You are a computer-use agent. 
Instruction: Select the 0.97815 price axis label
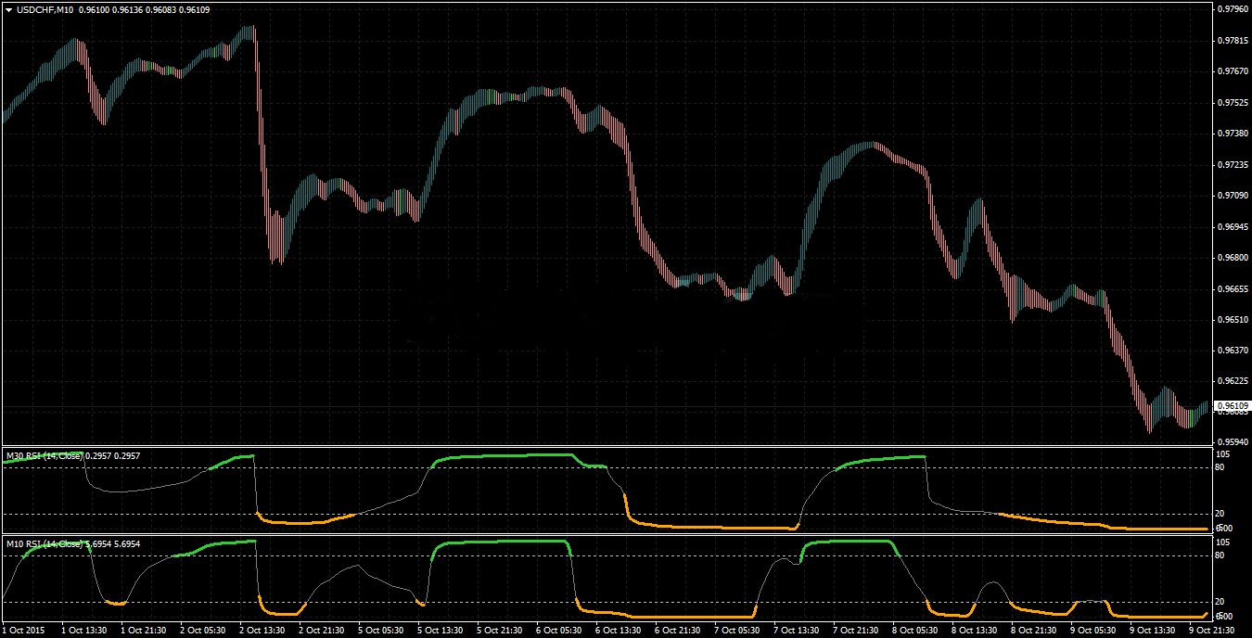tap(1232, 41)
